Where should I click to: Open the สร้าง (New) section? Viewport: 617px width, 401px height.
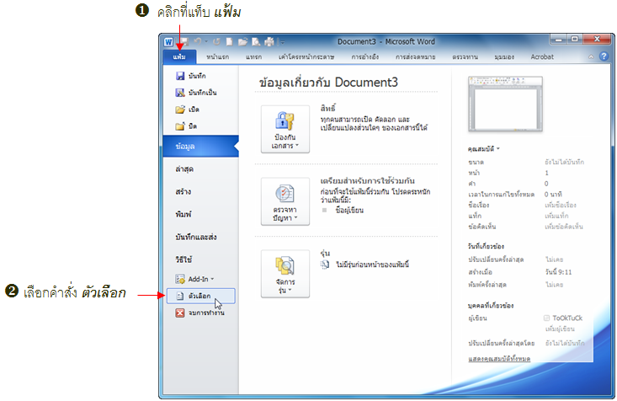[184, 192]
